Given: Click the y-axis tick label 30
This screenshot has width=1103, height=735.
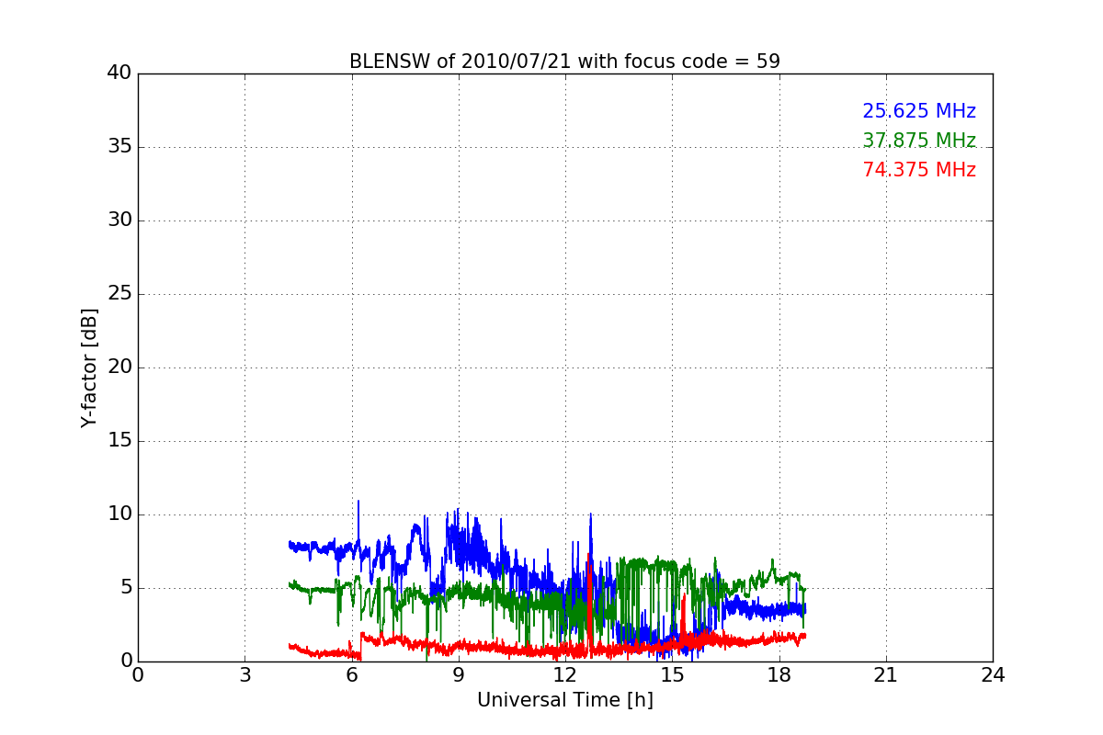Looking at the screenshot, I should (119, 220).
